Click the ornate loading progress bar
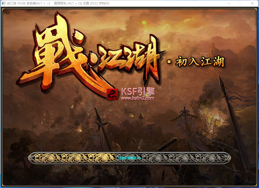 [x=129, y=158]
